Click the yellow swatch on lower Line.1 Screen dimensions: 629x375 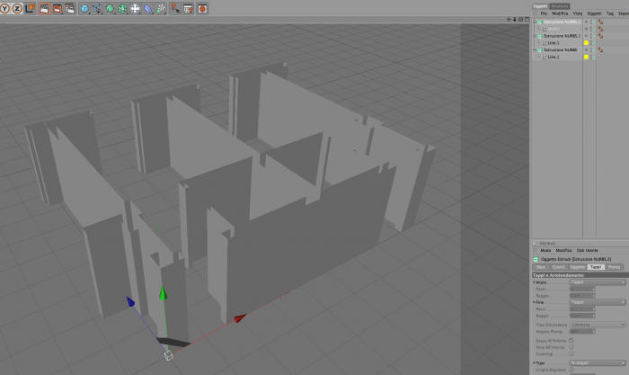tap(586, 57)
